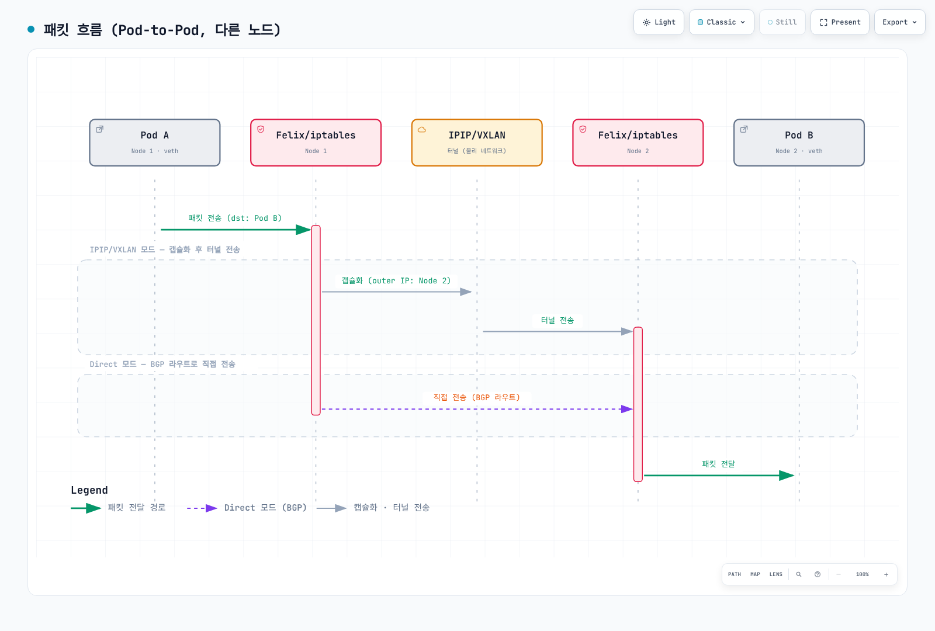Click the 'Direct 모드 (BGP)' legend entry
Screen dimensions: 935x631
coord(247,508)
